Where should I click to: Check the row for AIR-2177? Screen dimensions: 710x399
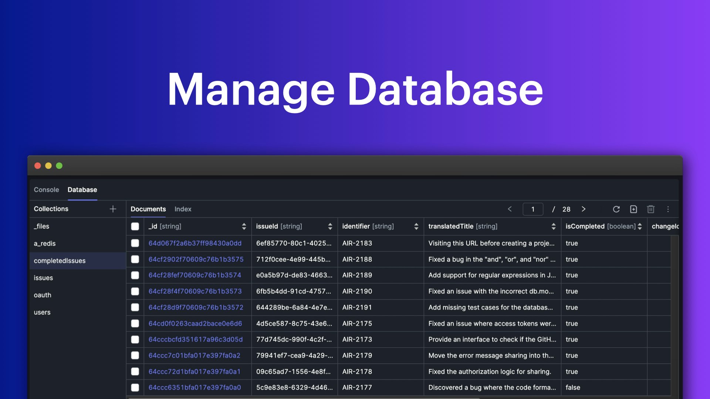tap(135, 388)
